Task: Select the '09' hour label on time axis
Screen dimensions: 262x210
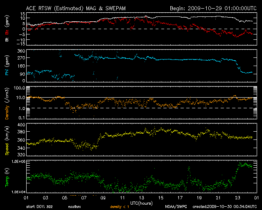Action: point(103,198)
